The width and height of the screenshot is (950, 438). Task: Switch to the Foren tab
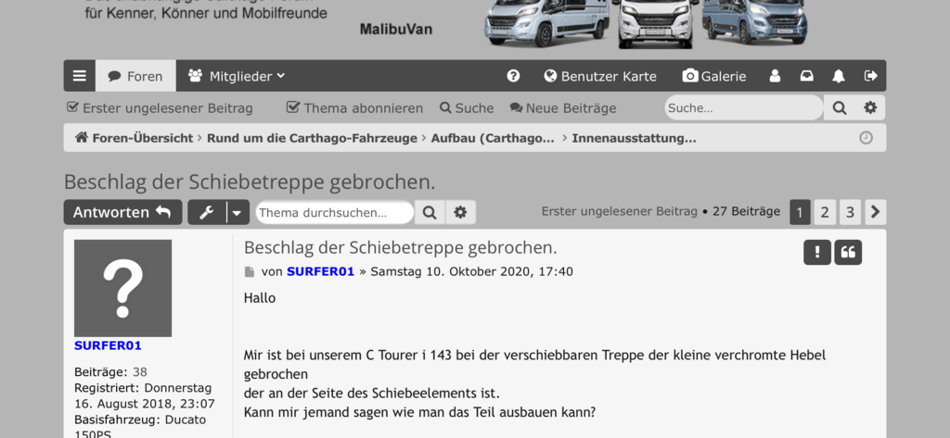click(x=135, y=76)
